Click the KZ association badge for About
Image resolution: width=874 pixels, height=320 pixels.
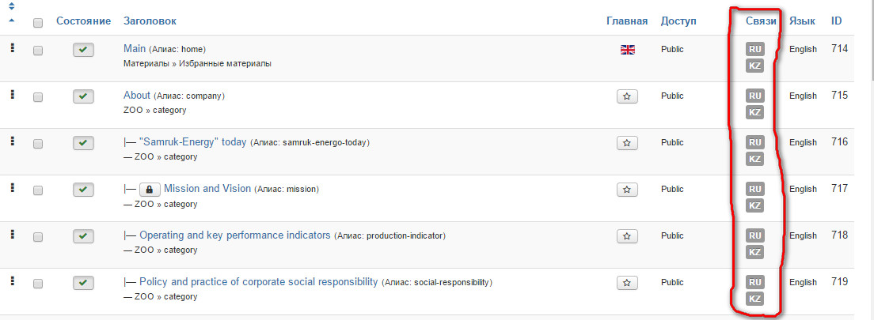coord(754,112)
